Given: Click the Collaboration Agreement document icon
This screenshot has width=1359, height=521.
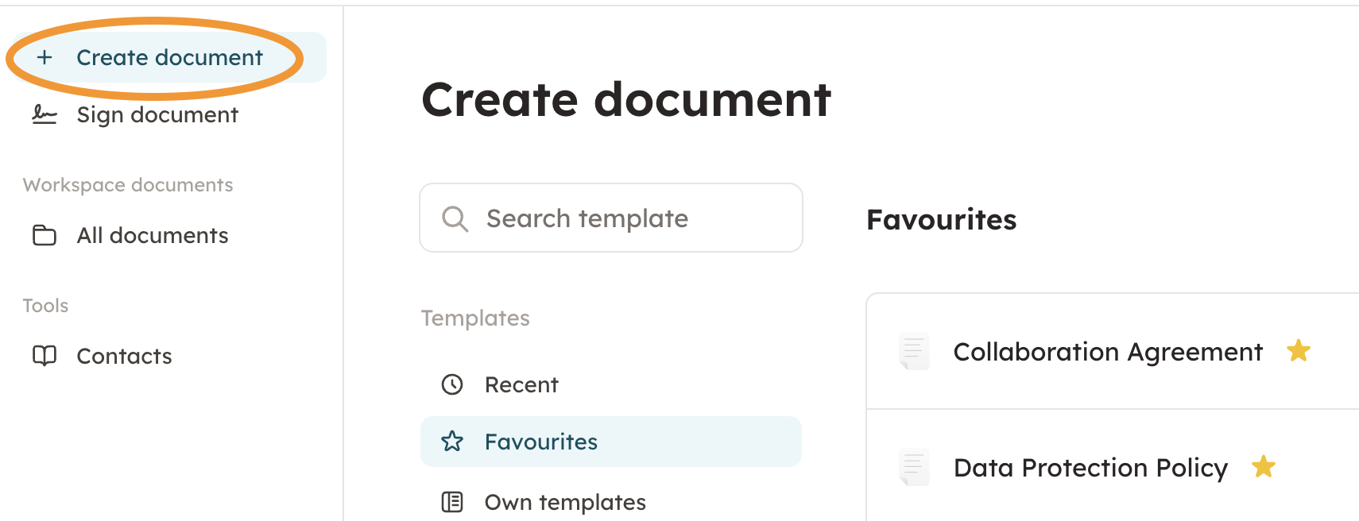Looking at the screenshot, I should click(913, 351).
